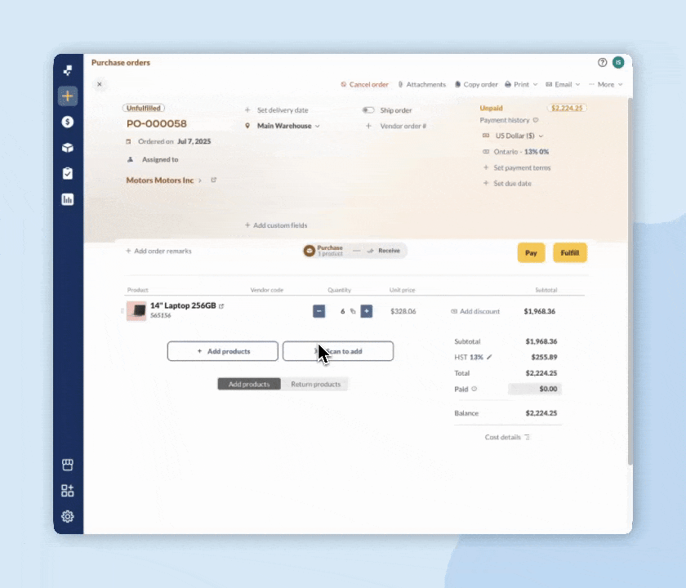Click the vertical scrollbar
The height and width of the screenshot is (588, 686).
tap(630, 282)
